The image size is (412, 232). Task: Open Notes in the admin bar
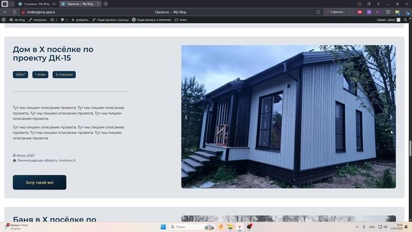181,20
